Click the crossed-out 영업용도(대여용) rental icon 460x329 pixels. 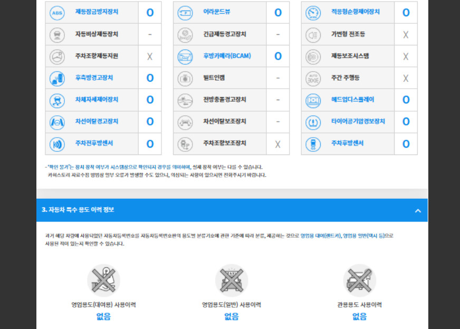tap(103, 280)
